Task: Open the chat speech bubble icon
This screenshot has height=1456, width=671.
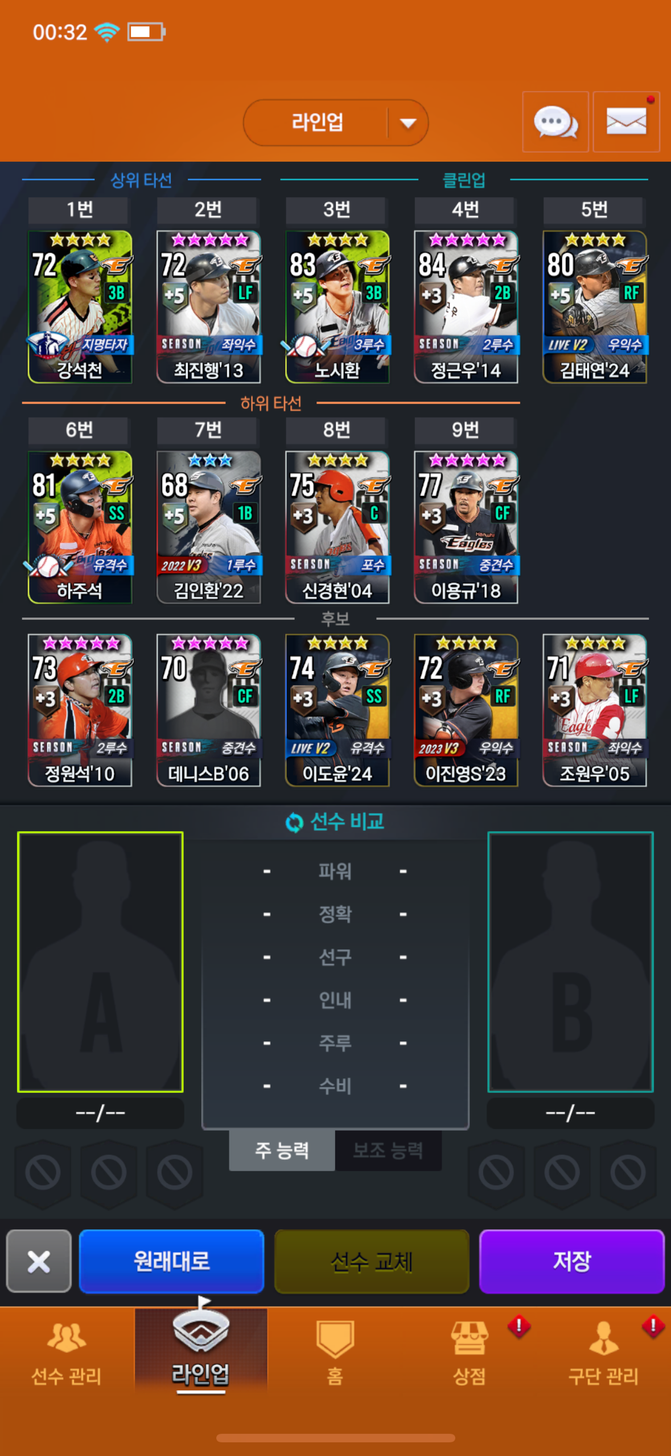Action: click(x=555, y=122)
